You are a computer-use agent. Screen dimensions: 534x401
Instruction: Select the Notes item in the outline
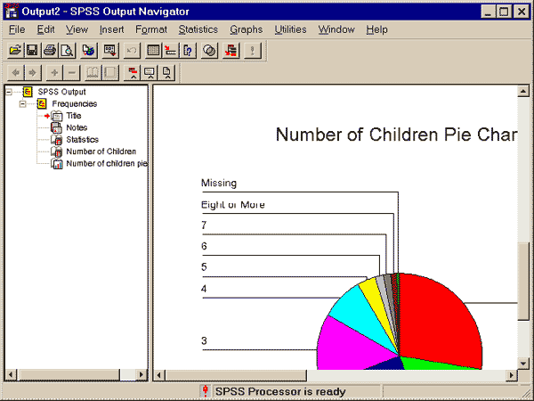pos(77,127)
